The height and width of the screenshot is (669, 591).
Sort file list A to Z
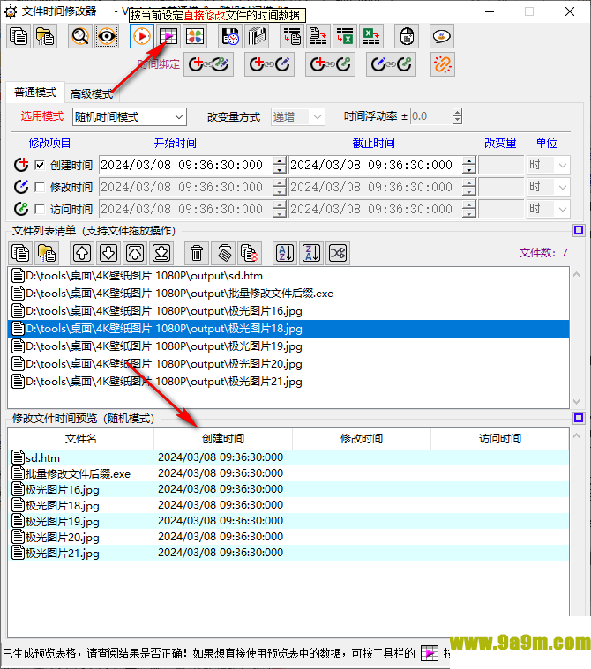point(285,253)
